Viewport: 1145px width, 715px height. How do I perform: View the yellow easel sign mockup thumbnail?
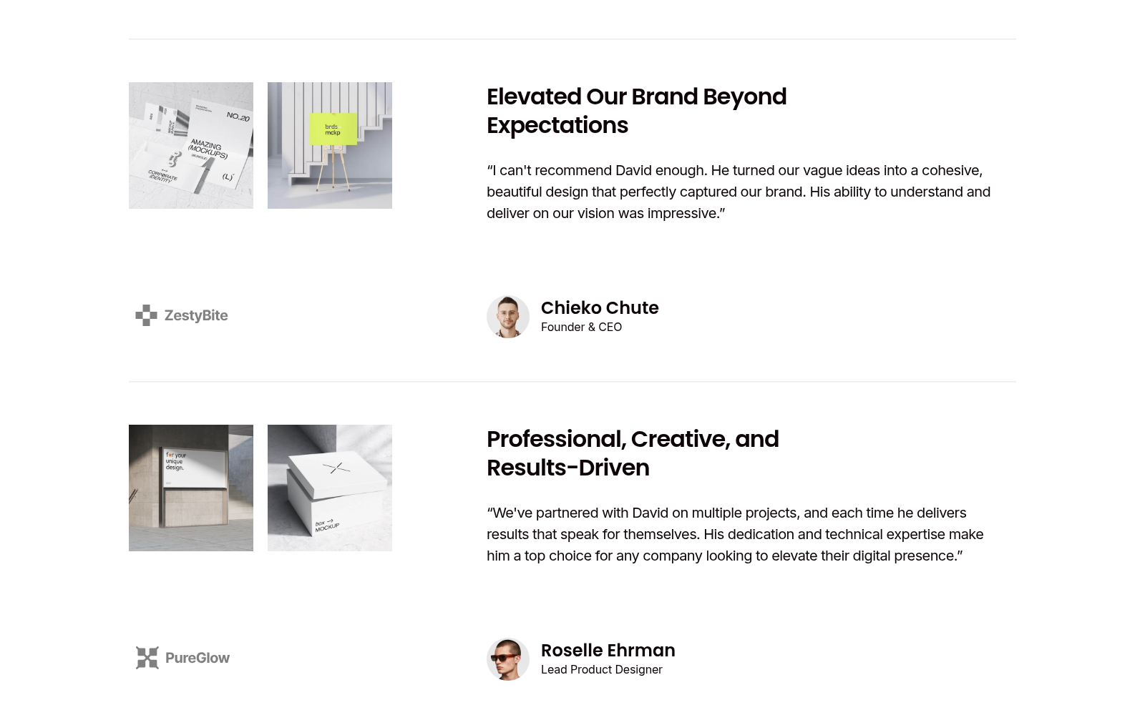(x=330, y=145)
